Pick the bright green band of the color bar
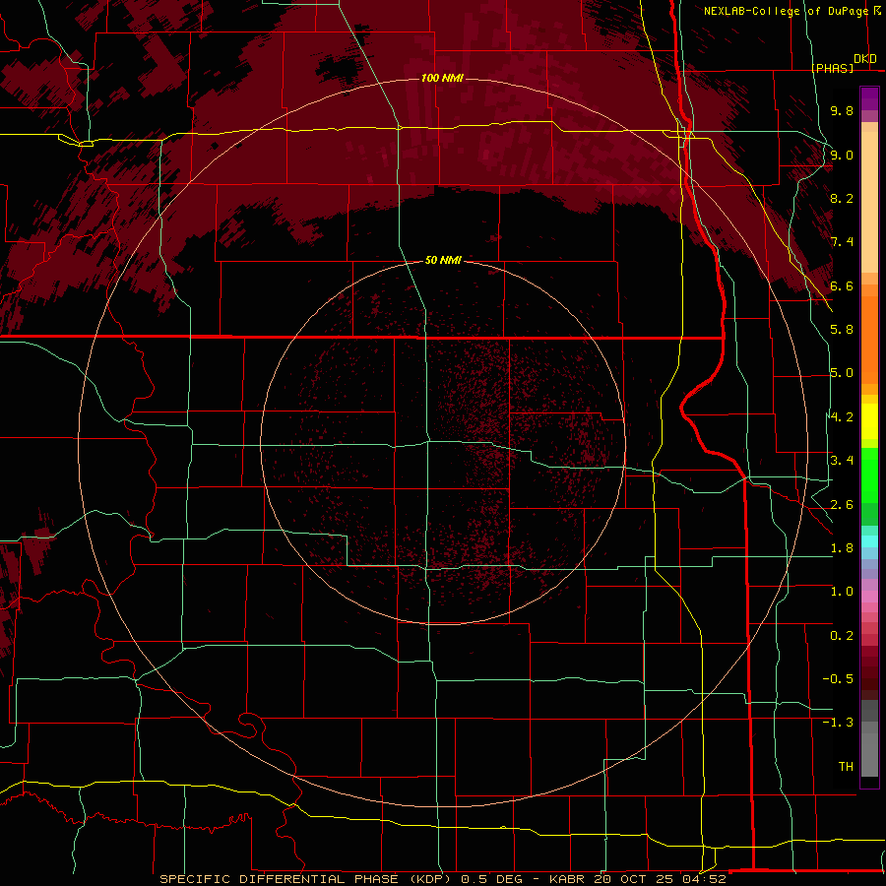Viewport: 886px width, 886px height. click(x=869, y=475)
